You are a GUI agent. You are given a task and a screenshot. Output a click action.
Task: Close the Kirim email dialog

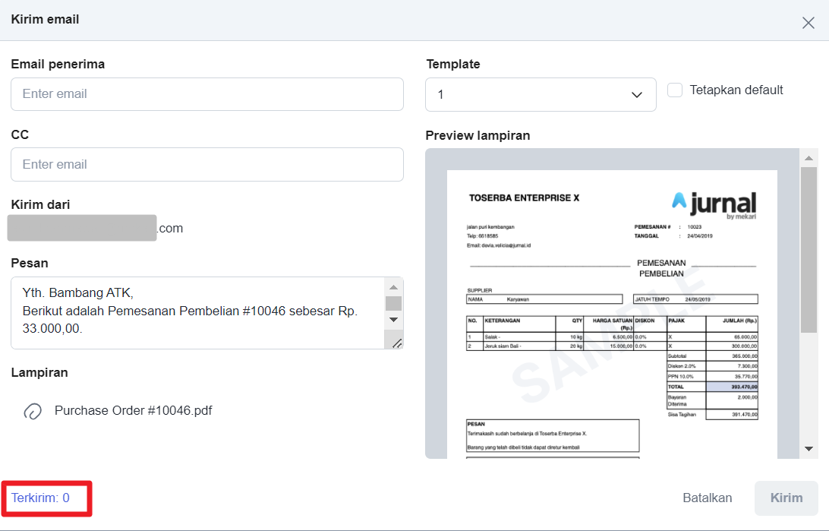pos(809,22)
